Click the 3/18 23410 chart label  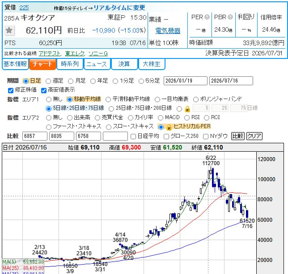pos(84,251)
